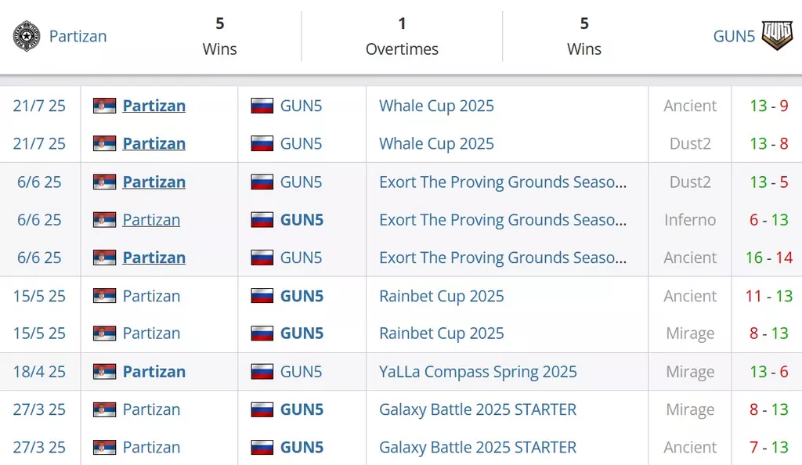Select the Russian flag in the YaLLa Compass row
This screenshot has width=802, height=465.
262,372
